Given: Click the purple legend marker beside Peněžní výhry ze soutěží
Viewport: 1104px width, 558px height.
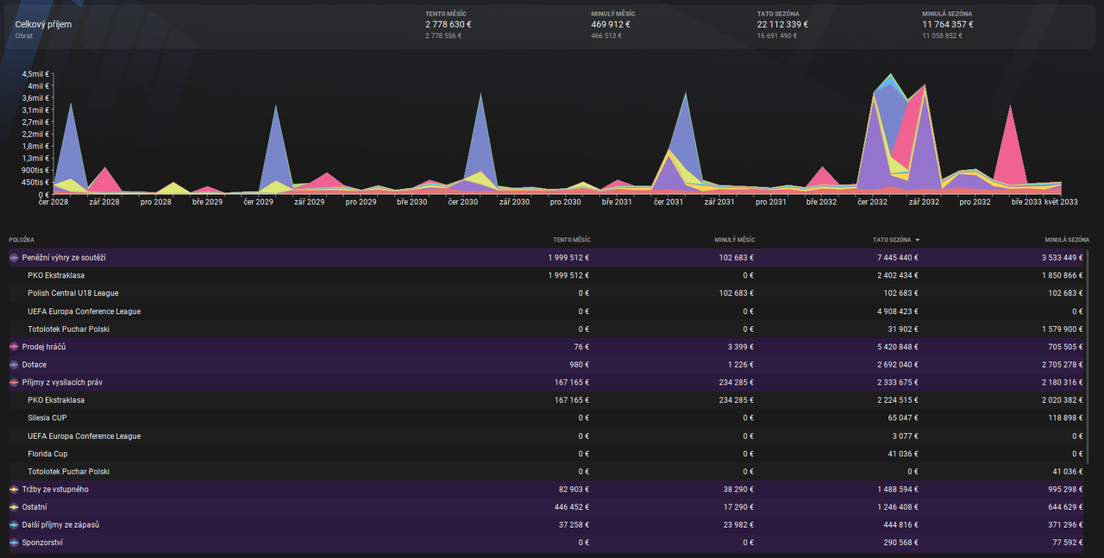Looking at the screenshot, I should tap(14, 258).
